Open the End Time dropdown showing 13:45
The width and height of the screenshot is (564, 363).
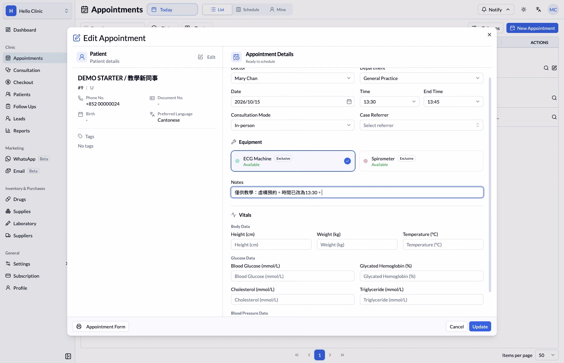453,102
